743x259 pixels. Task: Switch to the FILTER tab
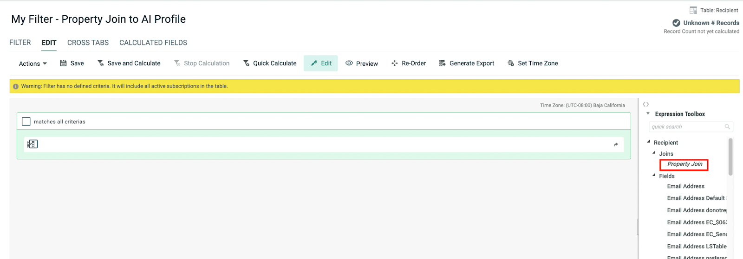coord(20,43)
